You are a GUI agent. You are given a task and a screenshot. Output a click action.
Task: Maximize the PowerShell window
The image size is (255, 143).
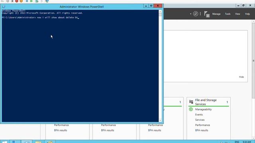pyautogui.click(x=151, y=6)
